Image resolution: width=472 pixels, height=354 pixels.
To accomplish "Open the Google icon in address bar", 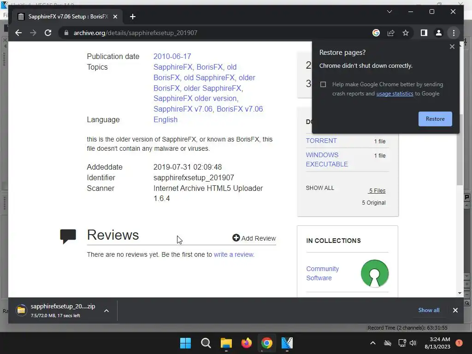I will [x=376, y=33].
